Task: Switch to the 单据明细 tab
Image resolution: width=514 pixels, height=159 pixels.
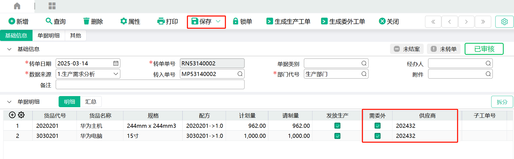Action: (x=49, y=36)
